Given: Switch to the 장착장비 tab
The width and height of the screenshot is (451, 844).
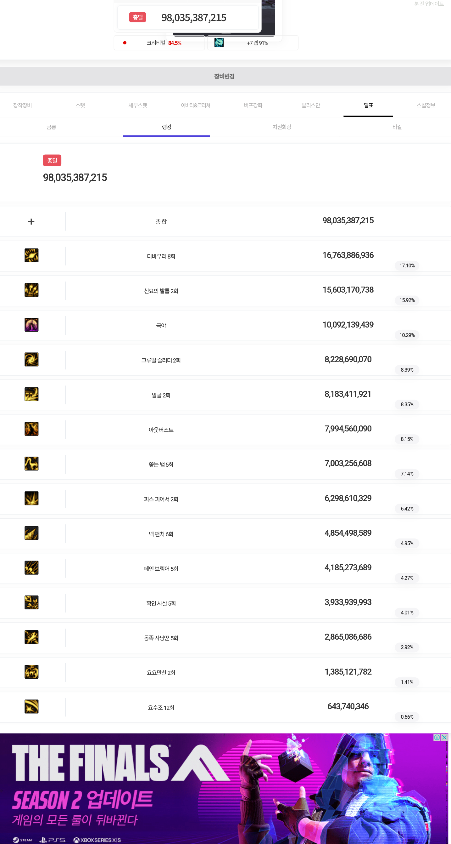Looking at the screenshot, I should point(23,105).
